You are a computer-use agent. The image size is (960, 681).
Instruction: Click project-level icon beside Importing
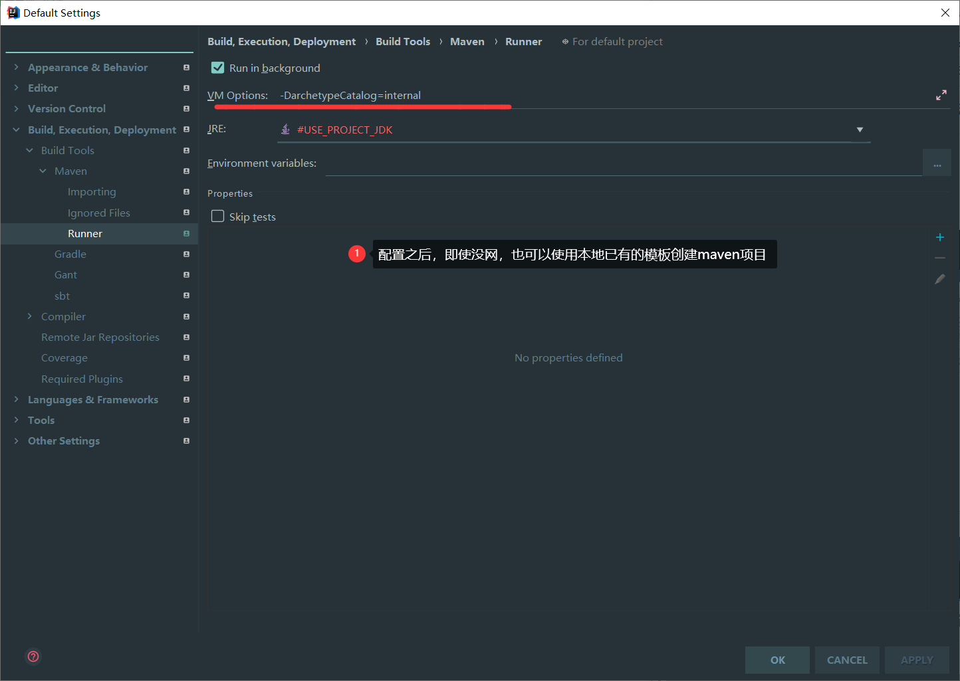186,192
